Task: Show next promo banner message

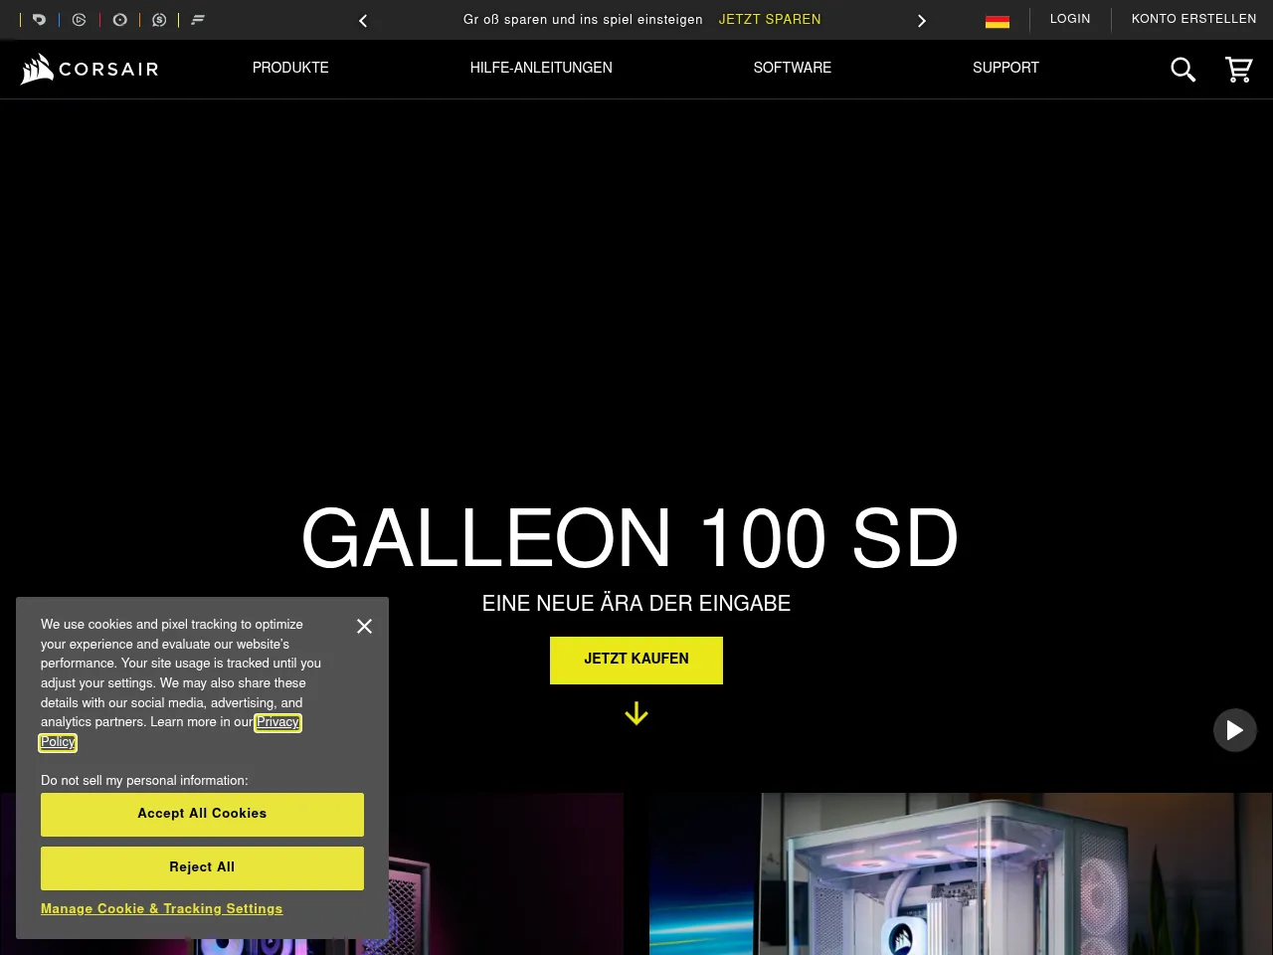Action: 922,21
